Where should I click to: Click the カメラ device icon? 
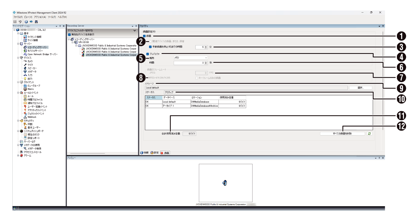25,61
